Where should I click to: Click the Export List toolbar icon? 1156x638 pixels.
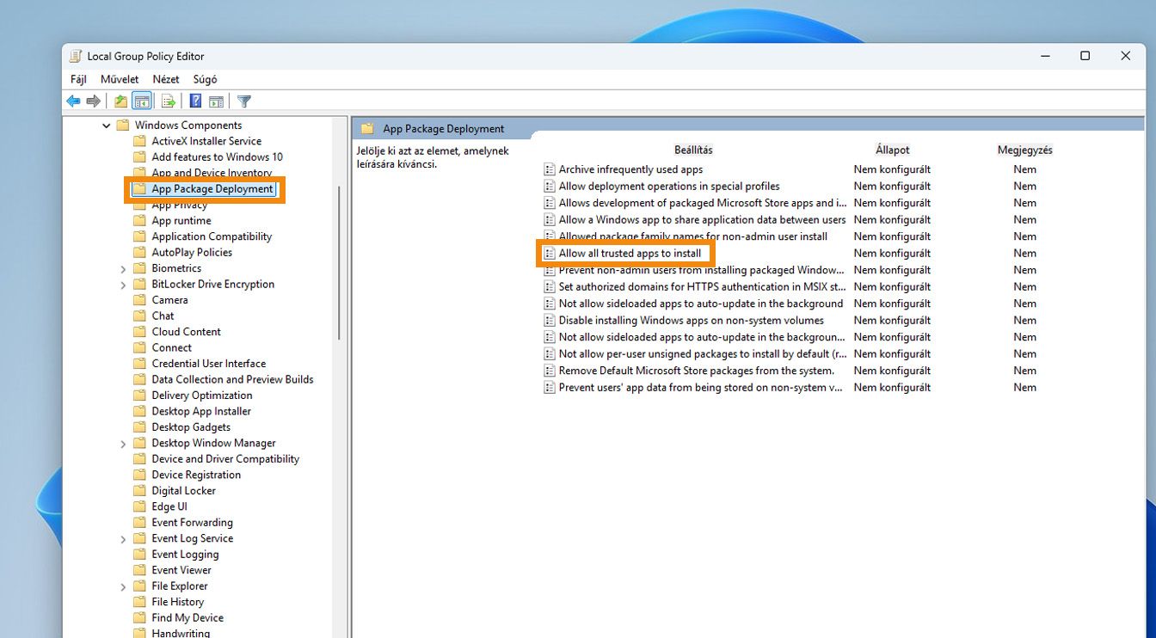click(169, 101)
